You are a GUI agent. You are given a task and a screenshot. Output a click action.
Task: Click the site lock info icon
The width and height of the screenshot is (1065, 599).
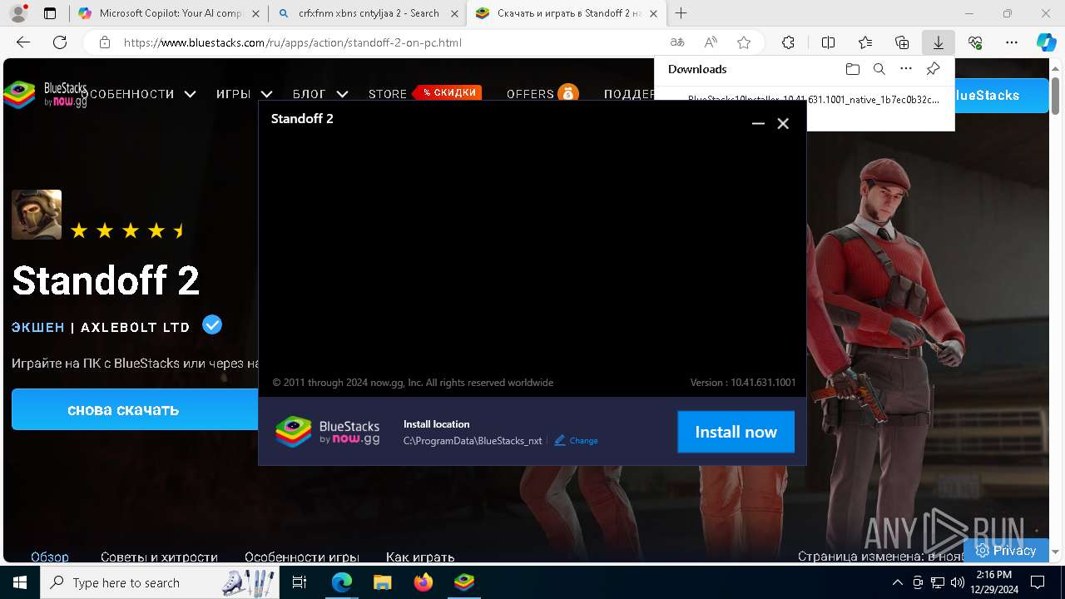click(105, 42)
